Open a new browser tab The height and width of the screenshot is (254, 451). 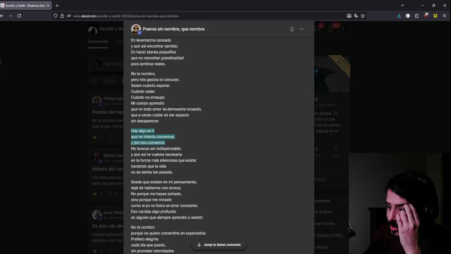tap(57, 6)
